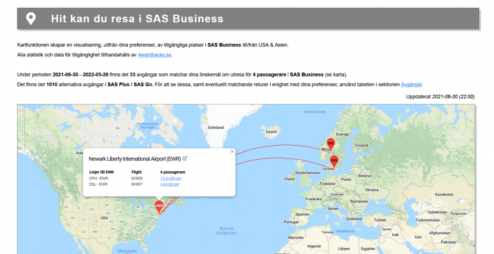Open external link icon beside Newark airport title
This screenshot has height=254, width=494.
pyautogui.click(x=185, y=159)
